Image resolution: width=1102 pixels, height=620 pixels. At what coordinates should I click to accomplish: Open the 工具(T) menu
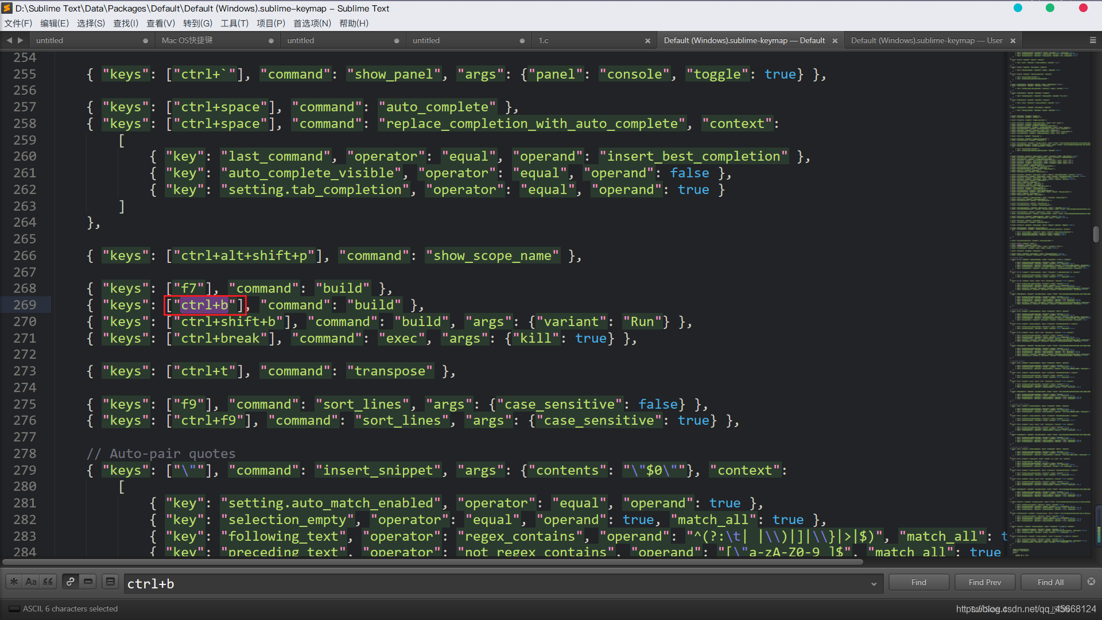click(234, 24)
